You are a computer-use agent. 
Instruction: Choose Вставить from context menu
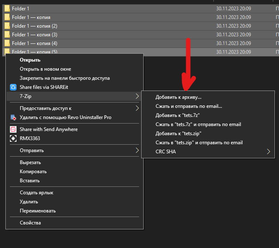coord(30,181)
